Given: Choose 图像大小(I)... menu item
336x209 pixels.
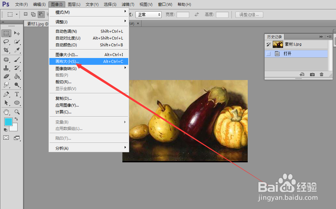Looking at the screenshot, I should (89, 54).
